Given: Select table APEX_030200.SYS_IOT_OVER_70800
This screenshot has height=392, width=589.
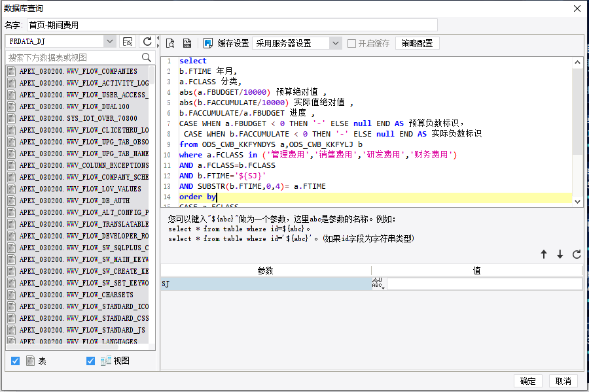Looking at the screenshot, I should click(x=78, y=118).
